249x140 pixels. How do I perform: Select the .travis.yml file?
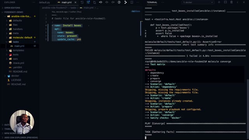18,63
